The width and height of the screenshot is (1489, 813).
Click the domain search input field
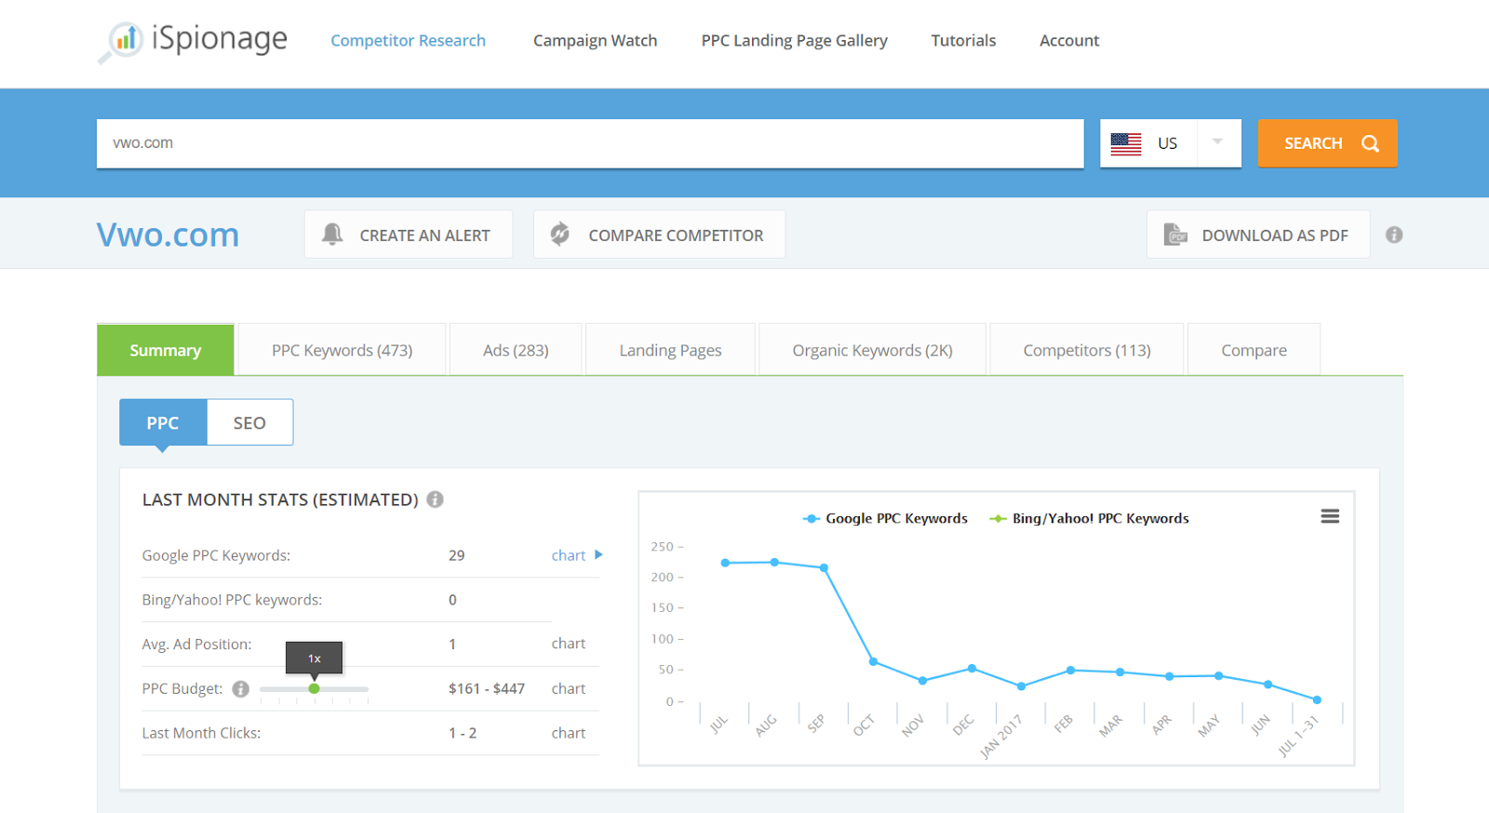tap(590, 143)
